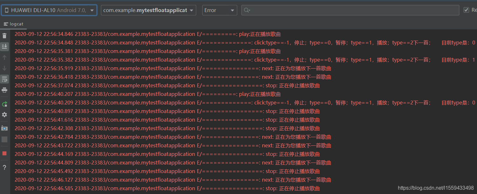Clear the logcat output
The image size is (477, 194).
point(4,36)
